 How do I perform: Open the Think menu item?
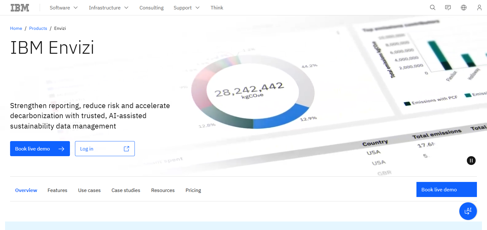[x=217, y=8]
